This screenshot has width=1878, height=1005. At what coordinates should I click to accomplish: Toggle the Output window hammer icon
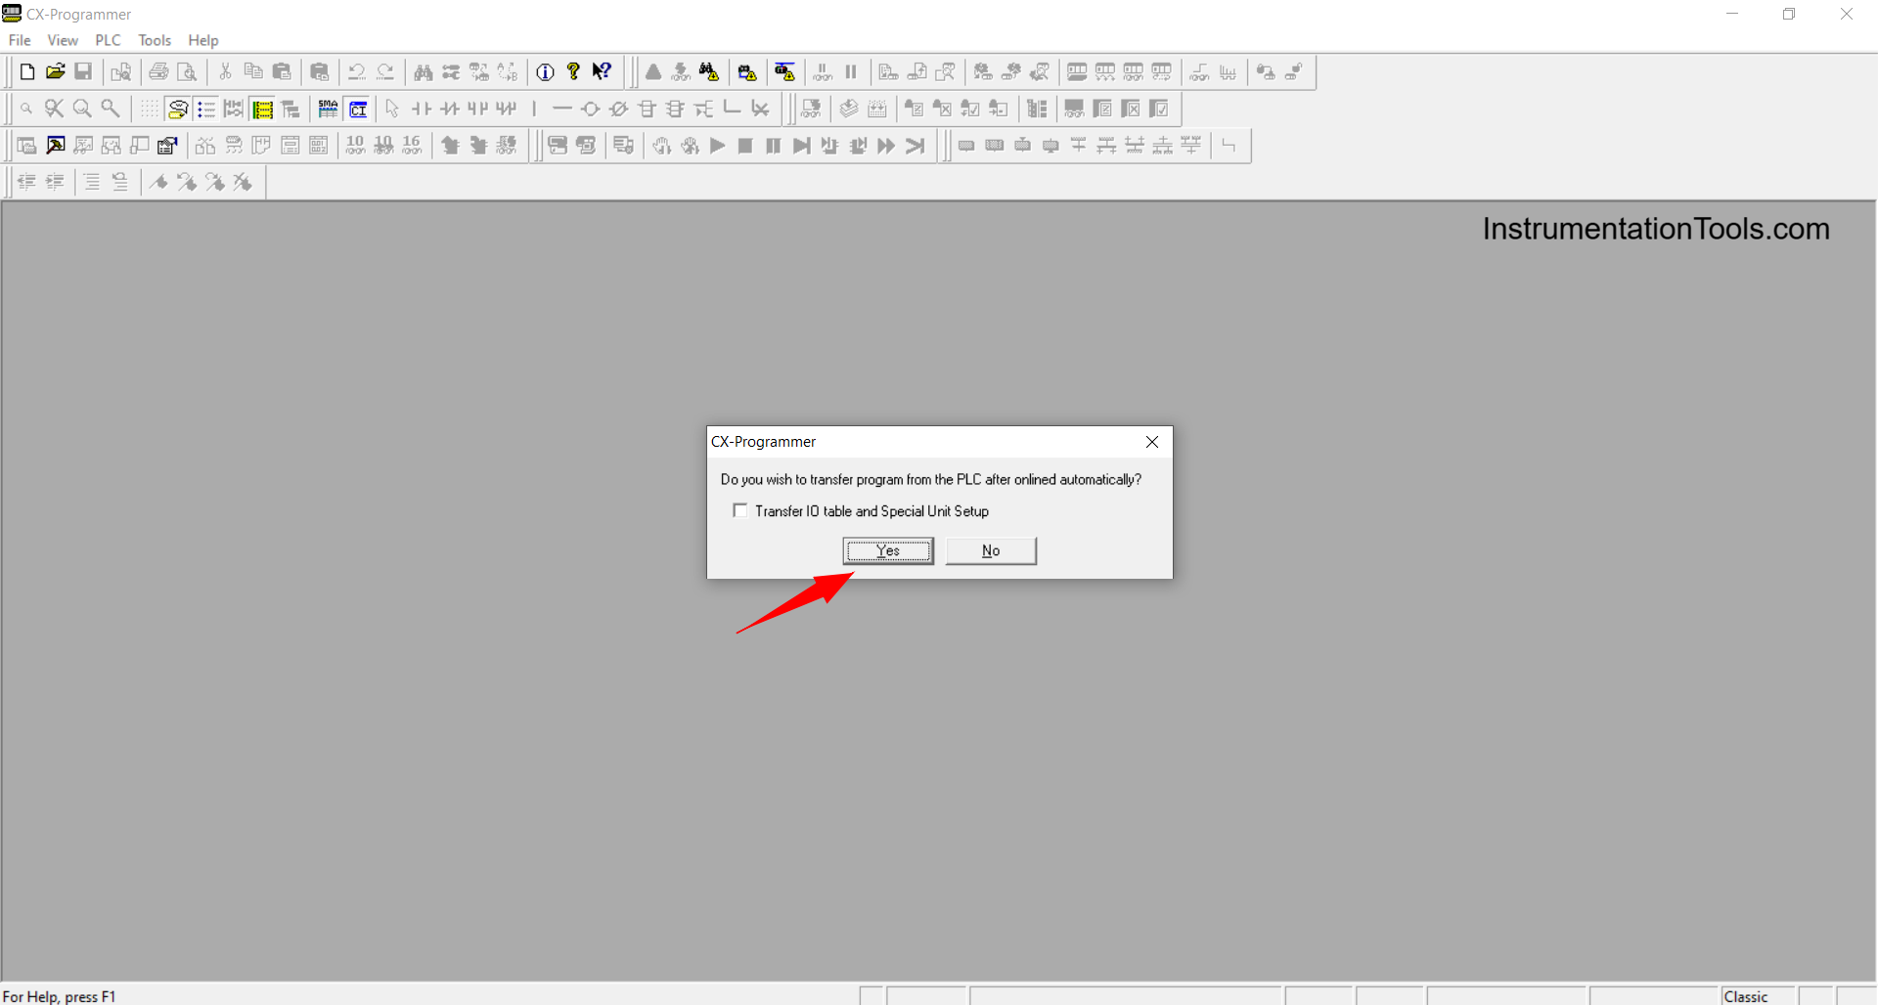pos(56,146)
